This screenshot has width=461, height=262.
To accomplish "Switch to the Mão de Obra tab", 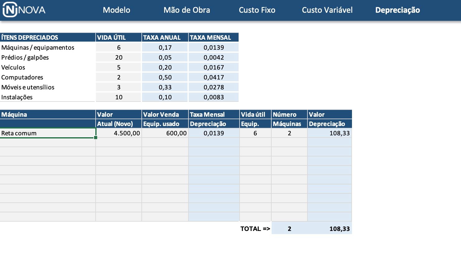I will [187, 10].
